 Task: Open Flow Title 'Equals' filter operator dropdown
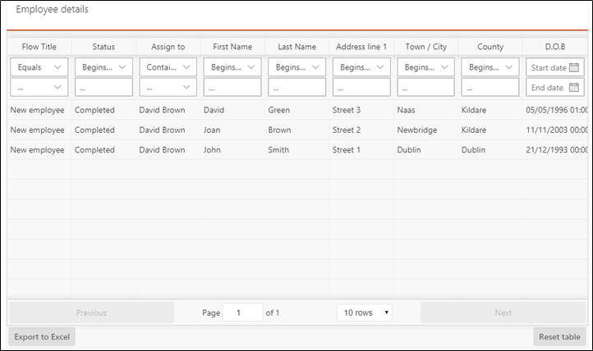[39, 67]
